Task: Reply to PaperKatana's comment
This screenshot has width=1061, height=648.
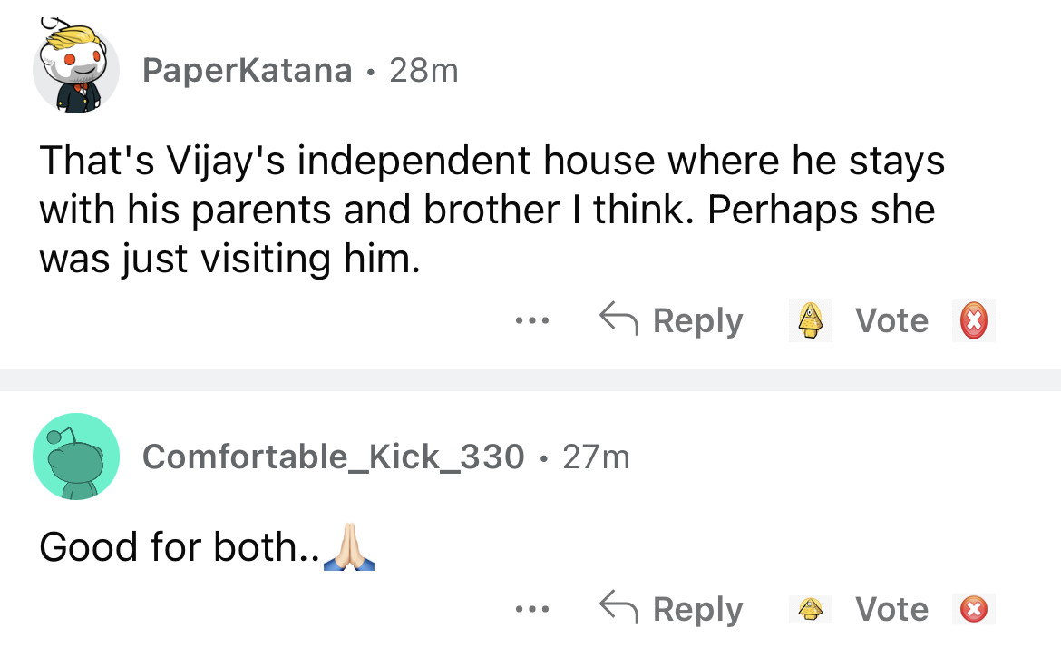Action: click(672, 320)
